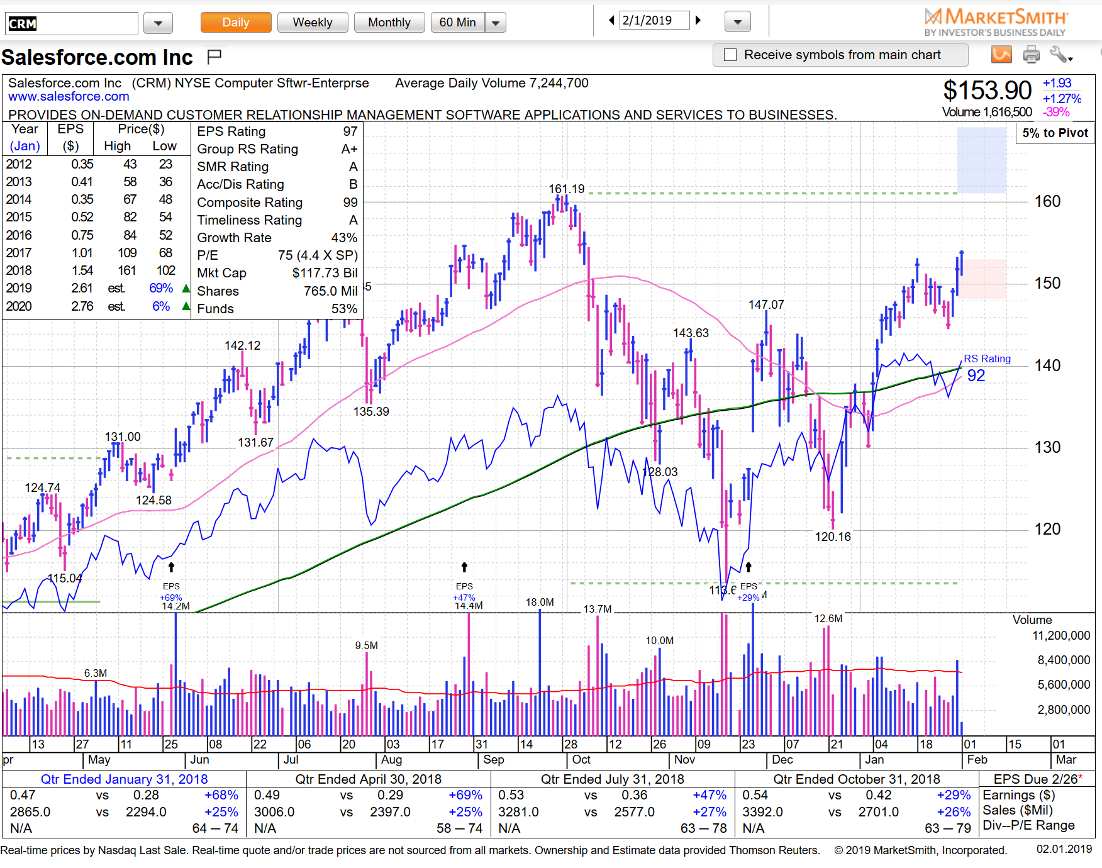Click the printer icon

pos(1032,55)
